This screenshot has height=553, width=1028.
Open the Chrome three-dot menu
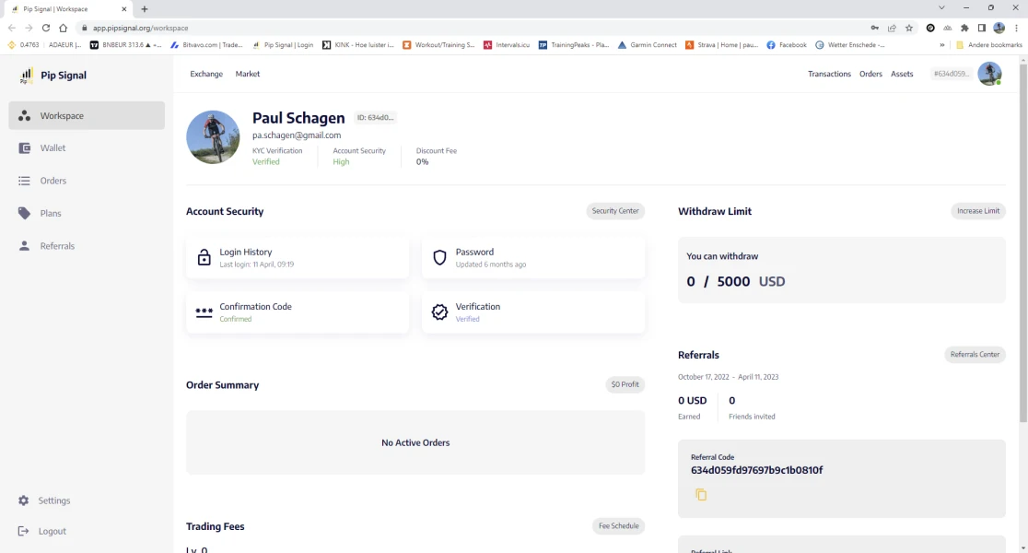click(x=1016, y=29)
